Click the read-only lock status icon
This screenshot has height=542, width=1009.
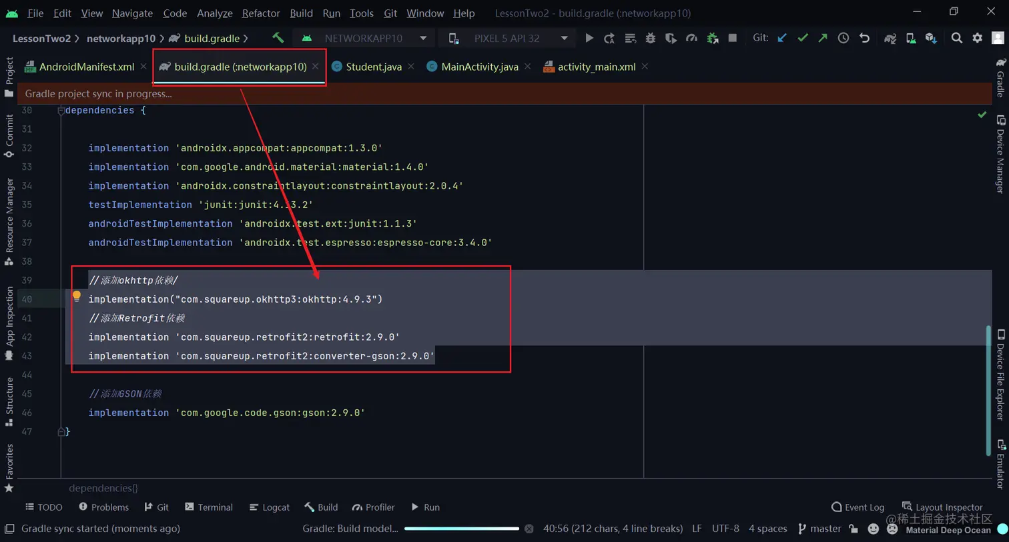click(x=854, y=529)
